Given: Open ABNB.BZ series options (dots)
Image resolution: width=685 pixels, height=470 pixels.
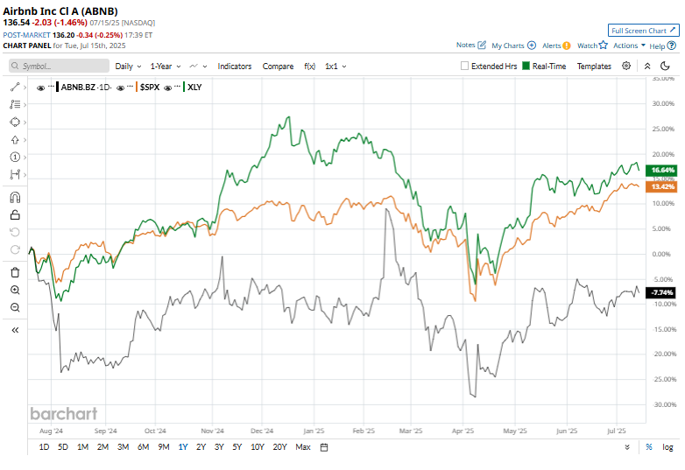Looking at the screenshot, I should pyautogui.click(x=51, y=86).
